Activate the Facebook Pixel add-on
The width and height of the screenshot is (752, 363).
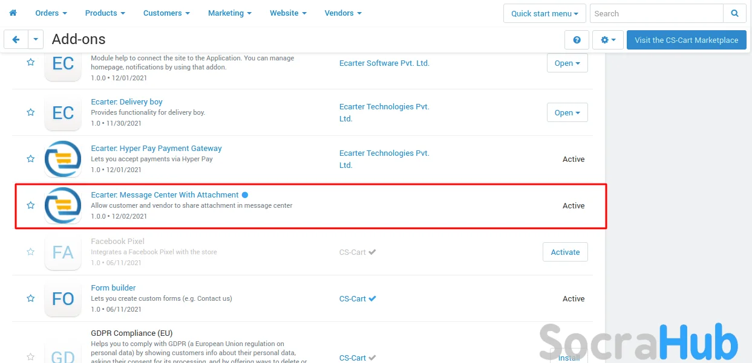[x=565, y=252]
